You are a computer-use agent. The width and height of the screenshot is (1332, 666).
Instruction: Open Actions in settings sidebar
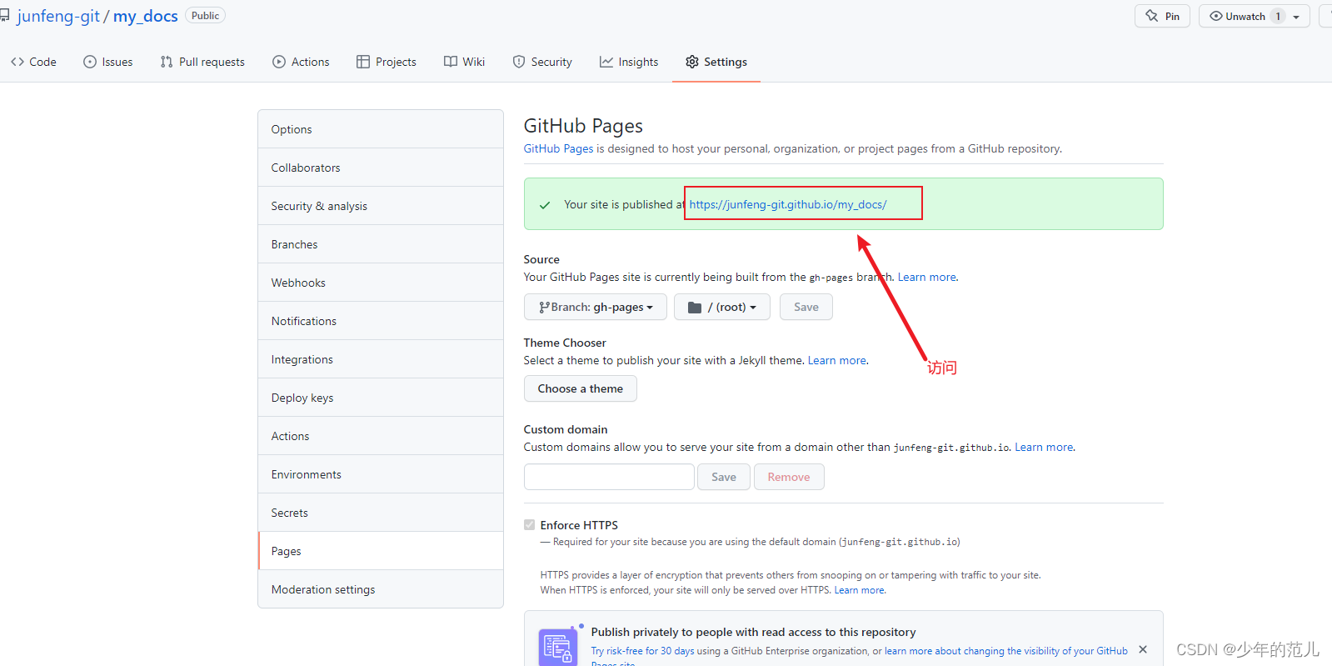click(x=381, y=436)
